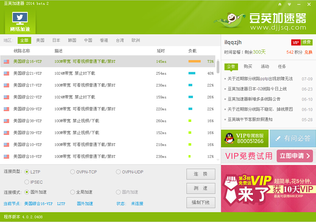This screenshot has height=222, width=316.
Task: Open announcement 豆荚加速器日本-02线路今日上线
Action: (x=257, y=89)
